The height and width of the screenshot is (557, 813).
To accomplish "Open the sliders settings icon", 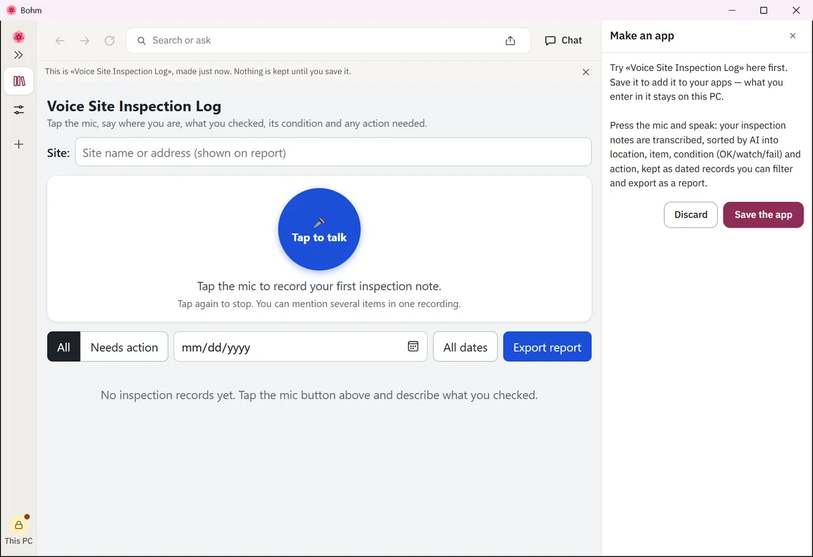I will coord(18,110).
